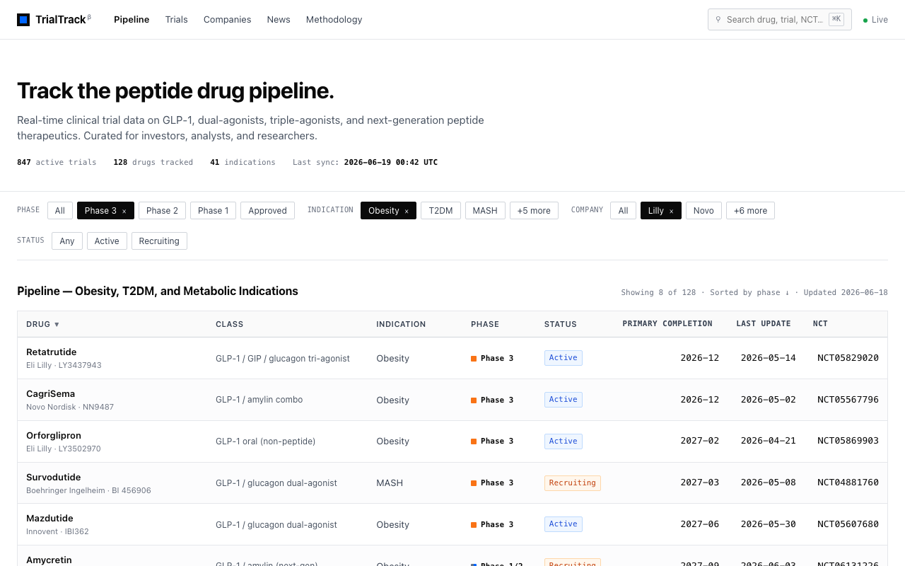
Task: Open the Amycretin drug entry
Action: click(49, 560)
